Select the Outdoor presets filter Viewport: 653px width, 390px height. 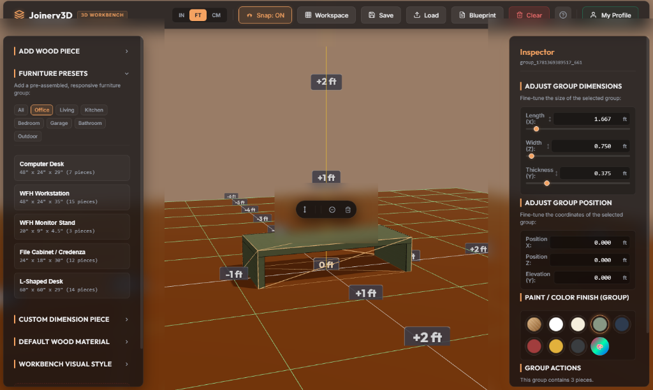coord(27,136)
